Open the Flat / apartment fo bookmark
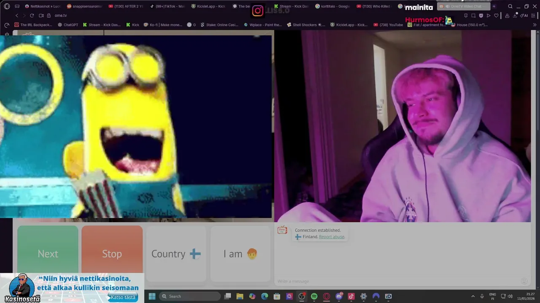Image resolution: width=540 pixels, height=303 pixels. click(427, 25)
